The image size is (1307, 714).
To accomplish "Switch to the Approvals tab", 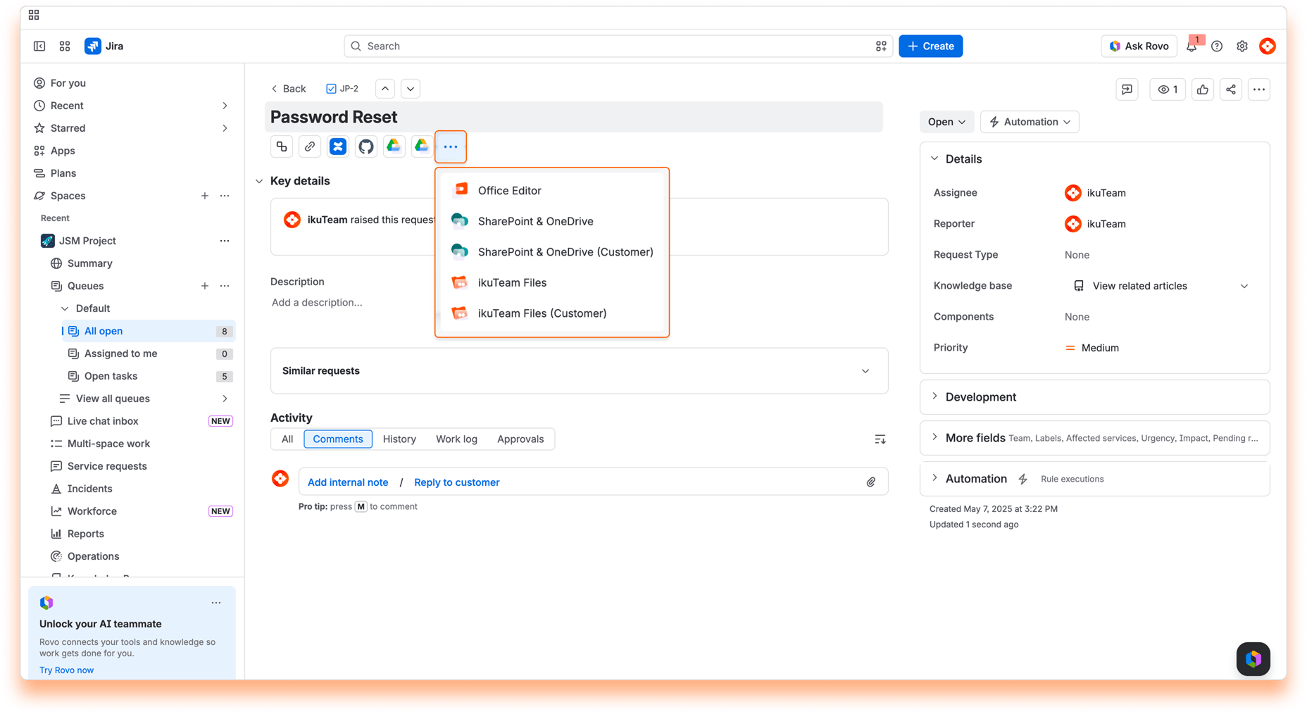I will coord(520,439).
